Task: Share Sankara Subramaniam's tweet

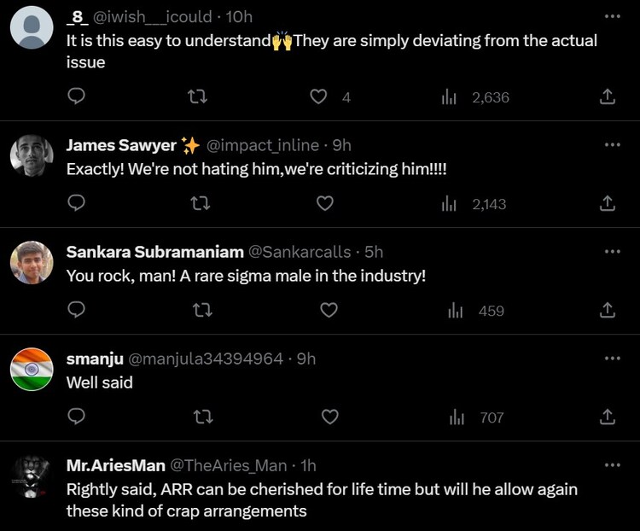Action: click(608, 311)
